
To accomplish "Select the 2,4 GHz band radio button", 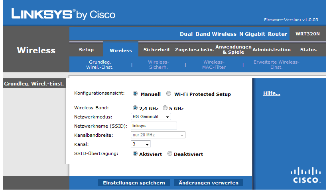I will coord(135,108).
